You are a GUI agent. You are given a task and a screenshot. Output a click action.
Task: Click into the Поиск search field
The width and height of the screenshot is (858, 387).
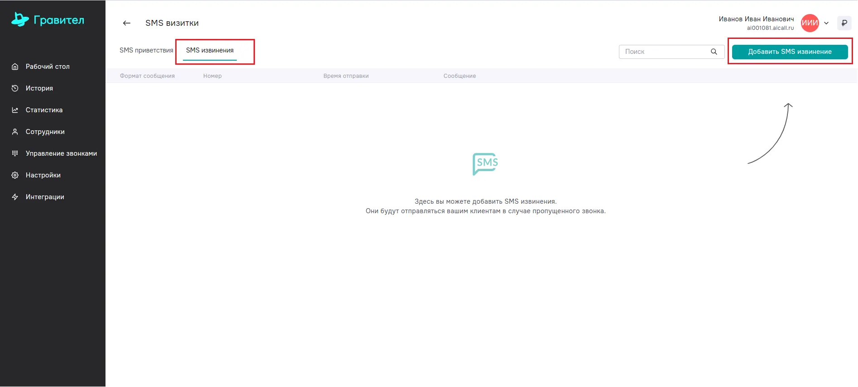coord(663,52)
